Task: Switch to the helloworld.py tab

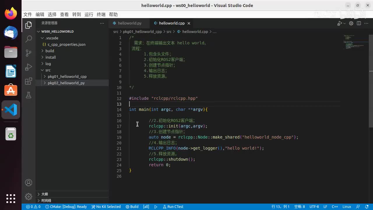Action: click(x=129, y=23)
